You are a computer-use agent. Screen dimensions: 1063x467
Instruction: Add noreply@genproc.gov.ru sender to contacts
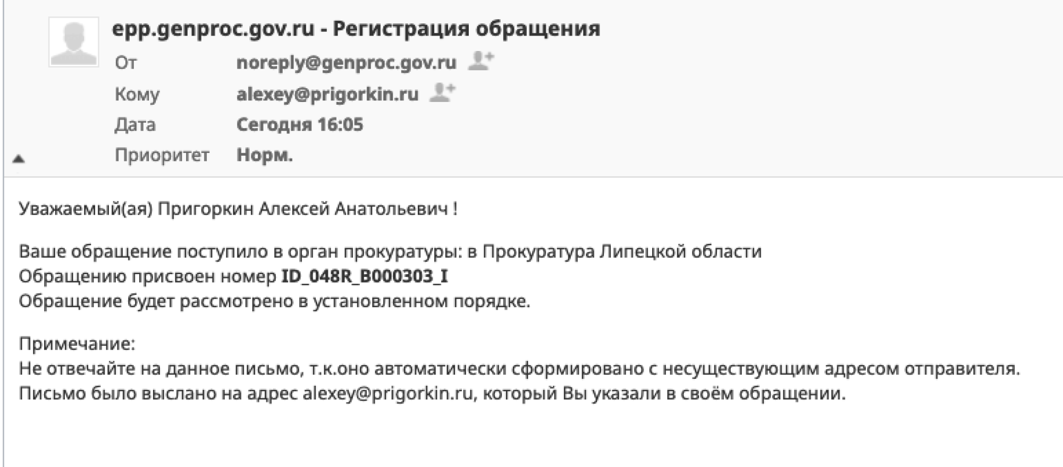480,61
